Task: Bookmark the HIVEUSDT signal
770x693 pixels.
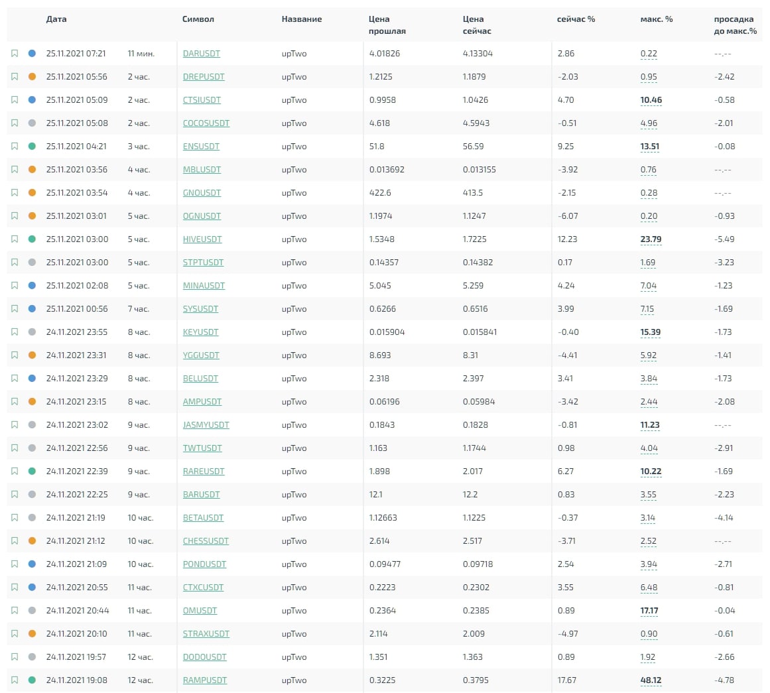Action: point(15,239)
